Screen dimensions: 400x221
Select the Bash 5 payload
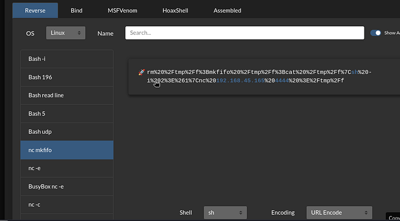67,114
